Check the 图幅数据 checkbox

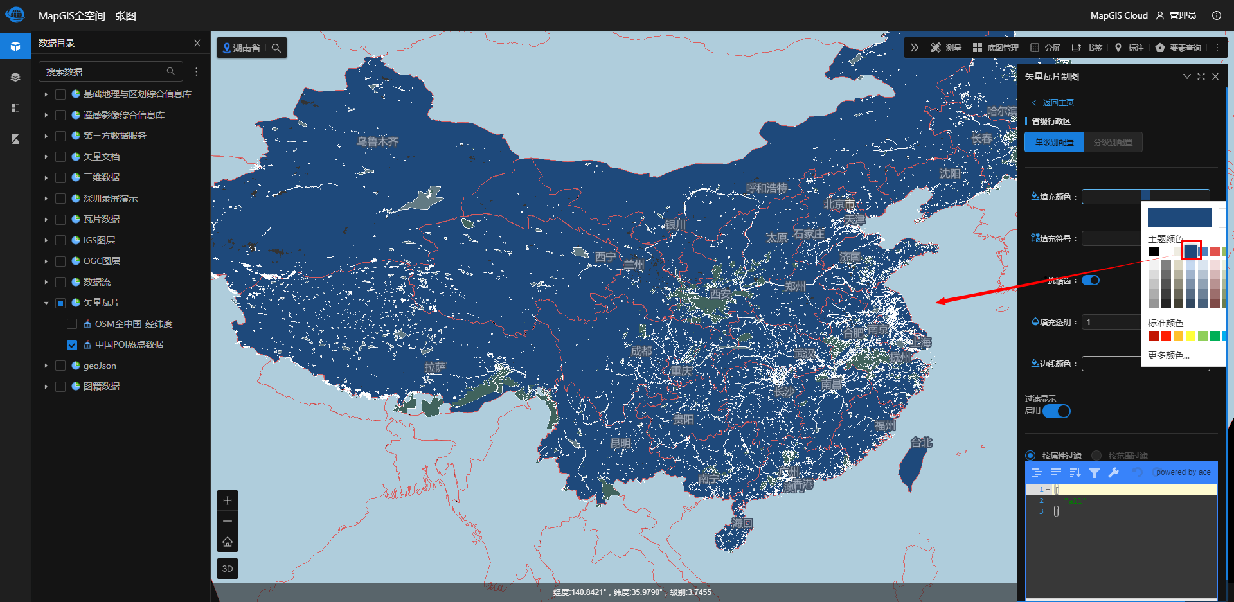pos(60,387)
